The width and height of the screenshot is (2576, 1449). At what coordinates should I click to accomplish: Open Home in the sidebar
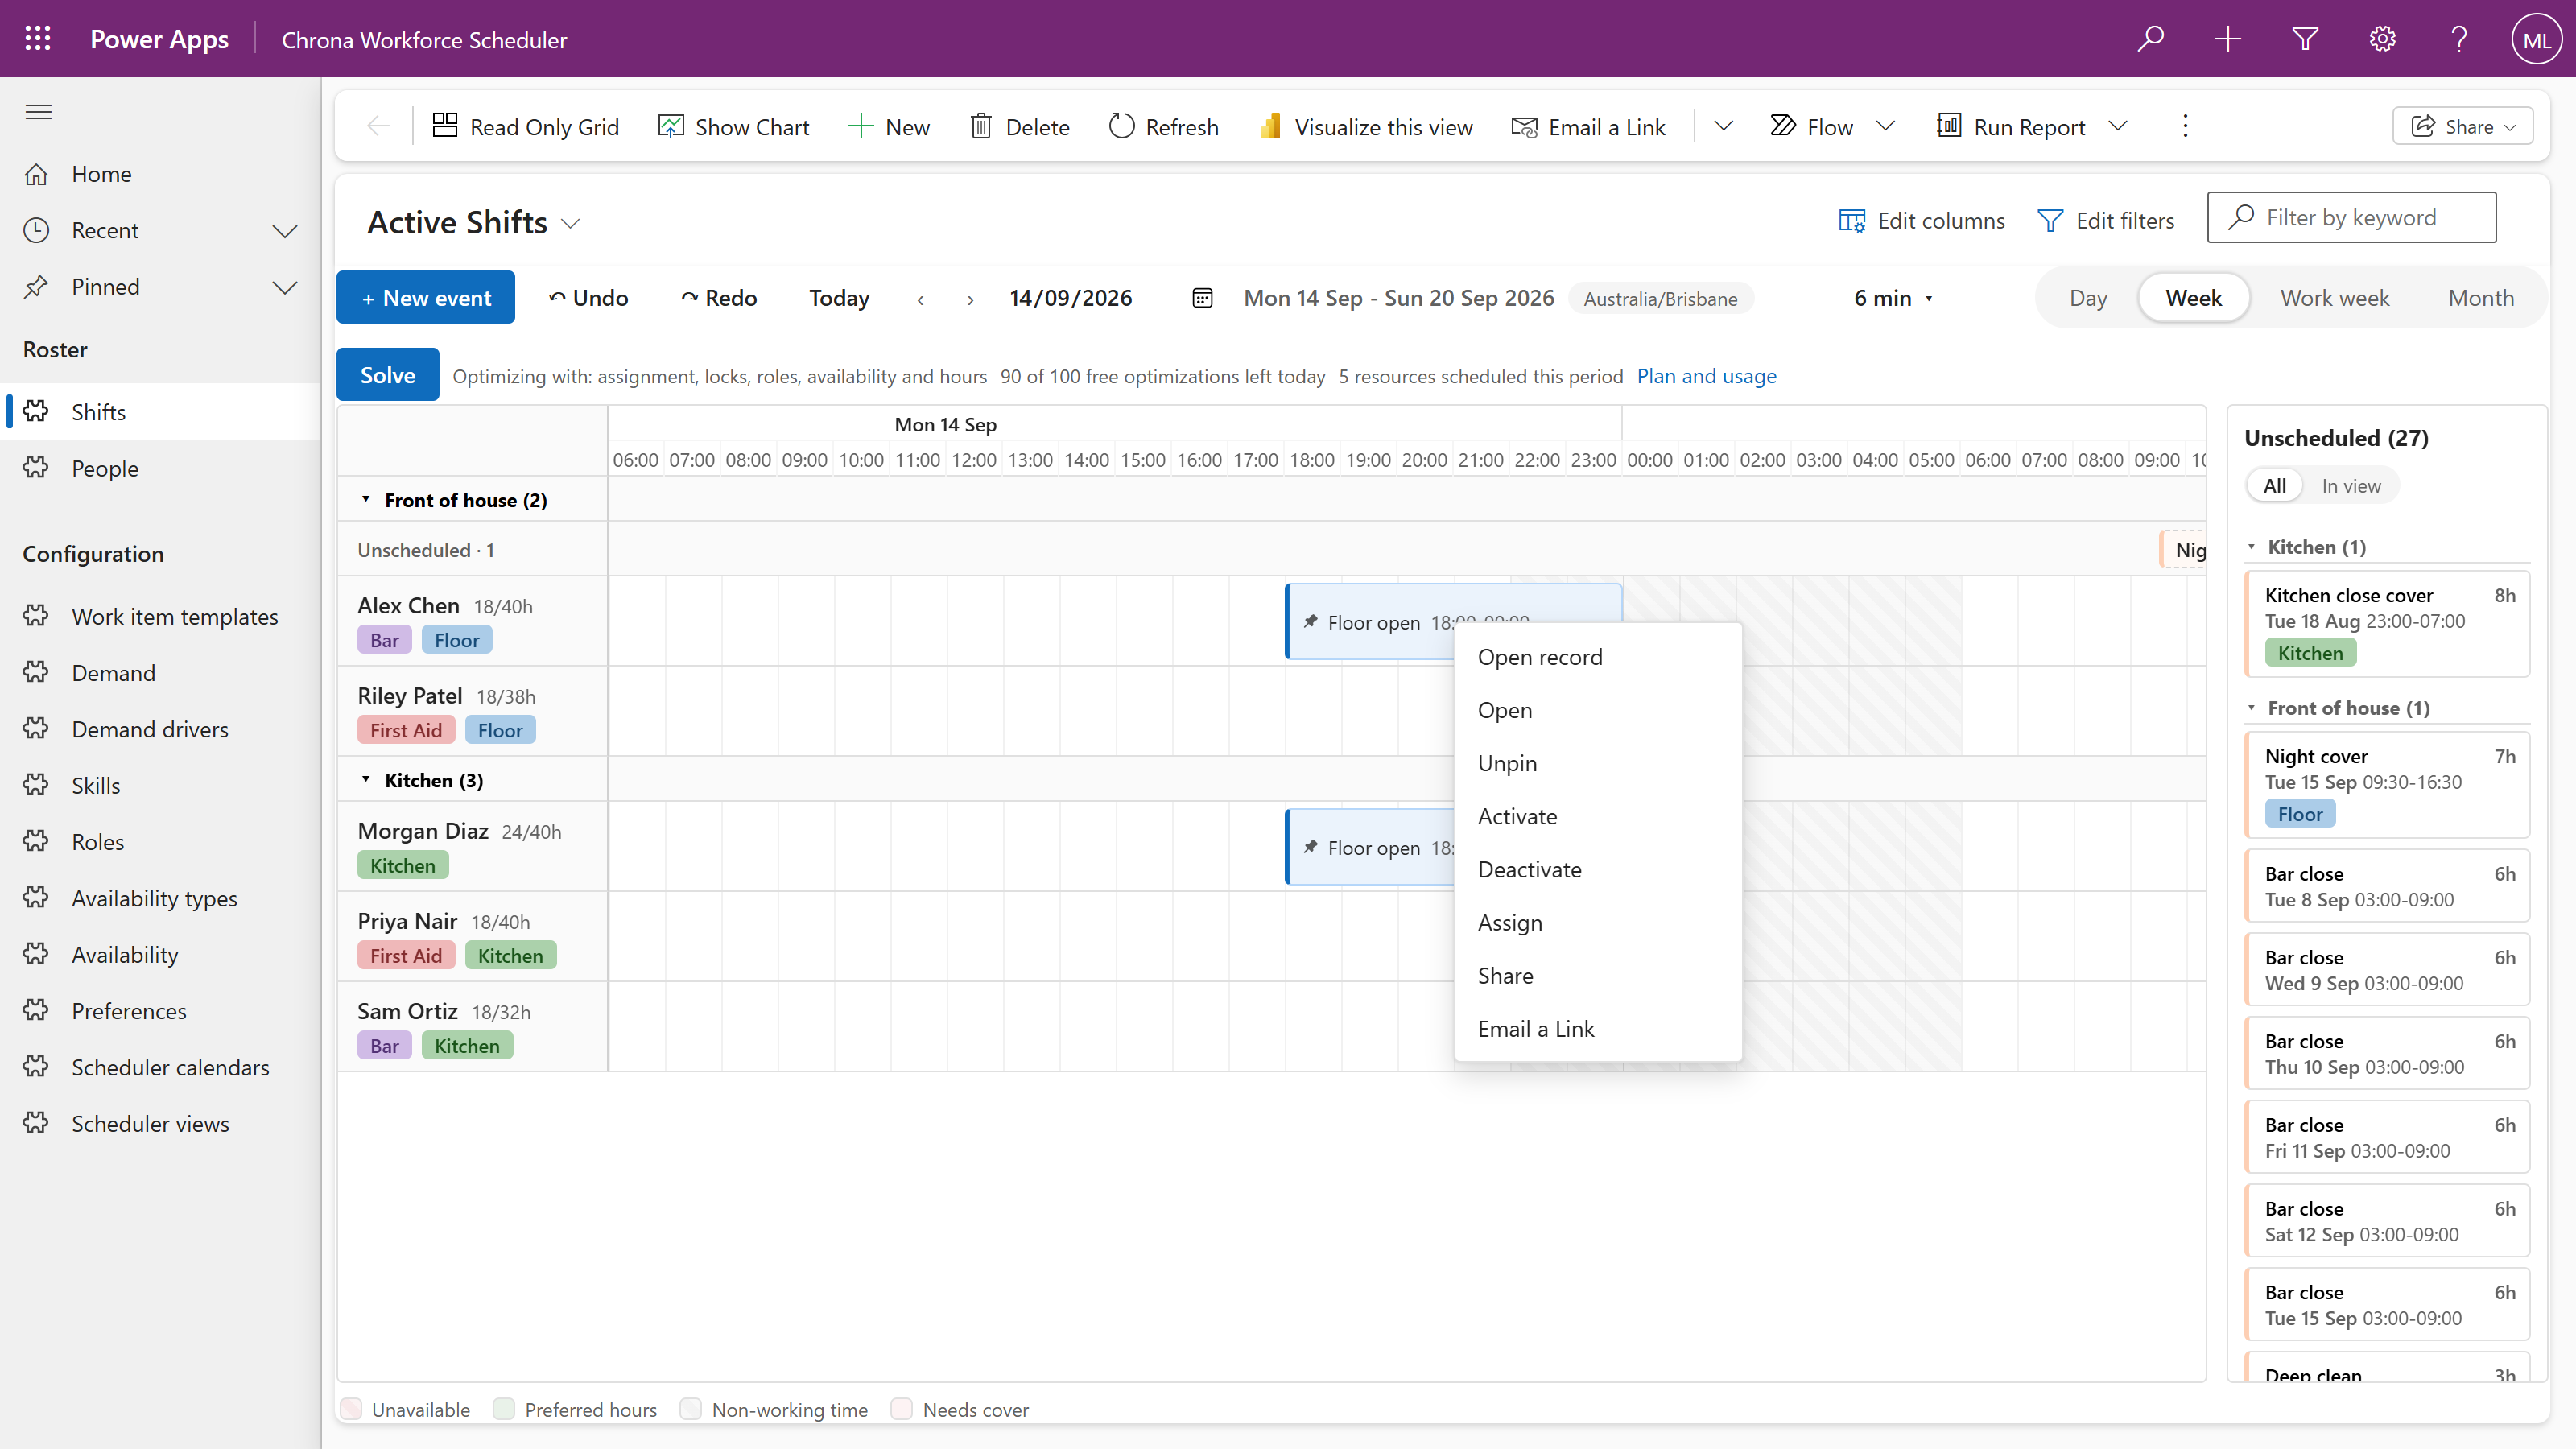[160, 174]
